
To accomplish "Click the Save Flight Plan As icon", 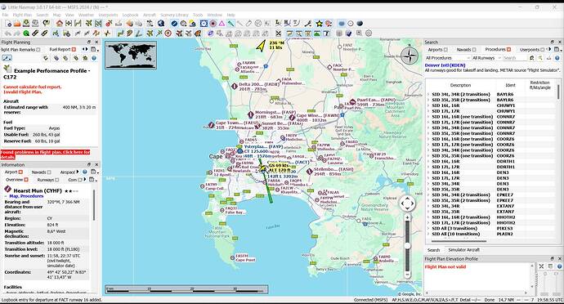I will (x=35, y=24).
